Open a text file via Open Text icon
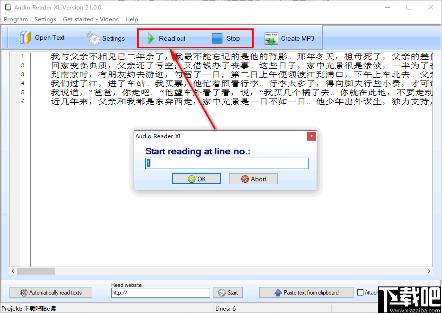Viewport: 442px width, 313px height. tap(25, 37)
